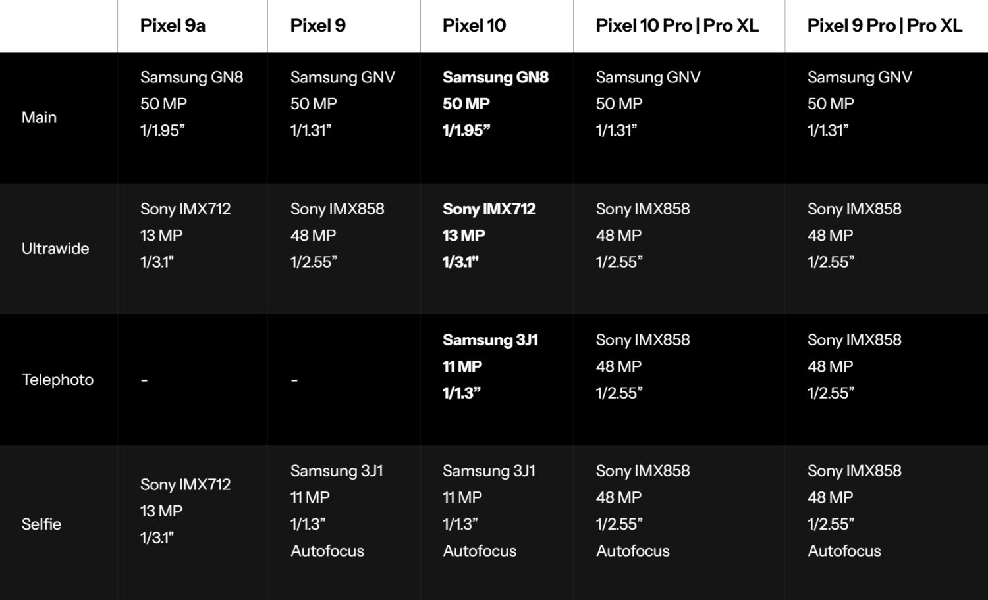Screen dimensions: 988x600
Task: Click Pixel 9 Pro main Samsung GNV cell
Action: pos(860,77)
